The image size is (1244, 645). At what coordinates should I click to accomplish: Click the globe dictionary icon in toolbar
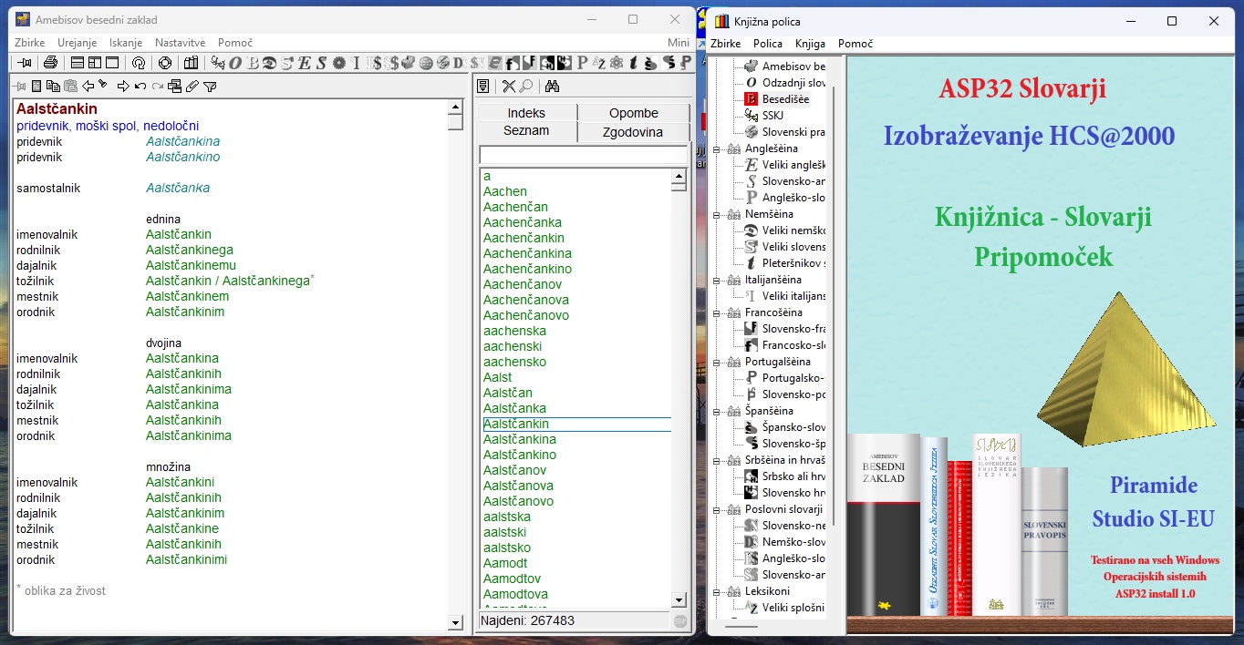click(x=425, y=63)
